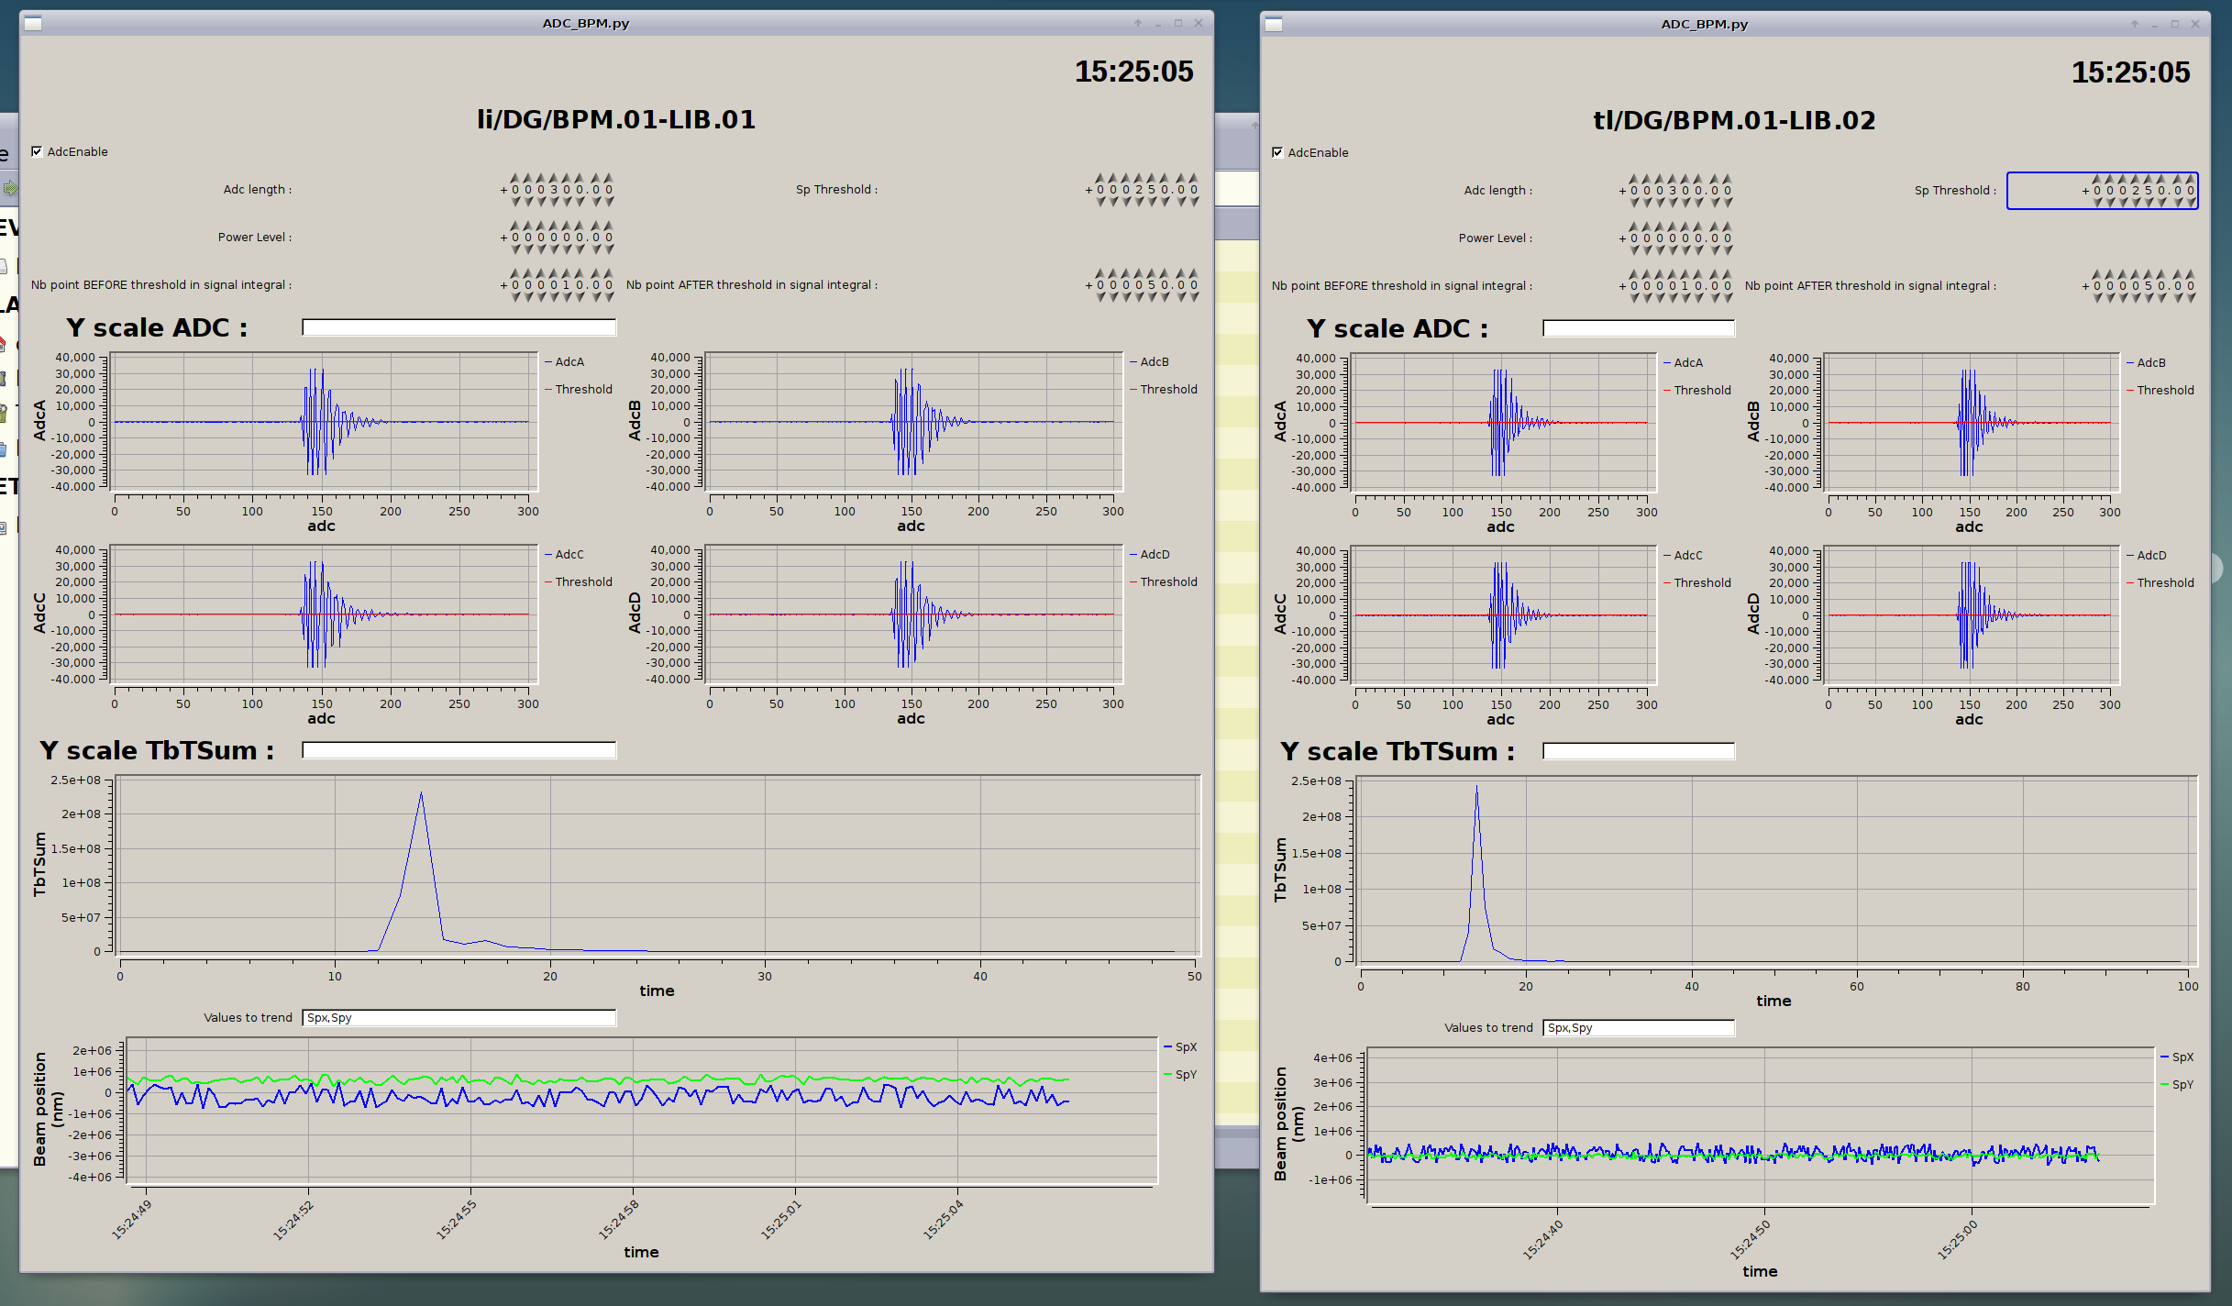Open window menu icon of LIB.02 window
This screenshot has height=1306, width=2232.
pos(1274,25)
